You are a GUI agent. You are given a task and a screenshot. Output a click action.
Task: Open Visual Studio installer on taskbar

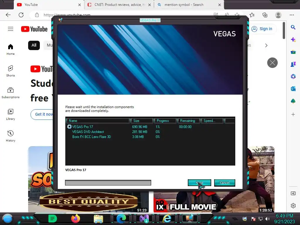(x=144, y=219)
